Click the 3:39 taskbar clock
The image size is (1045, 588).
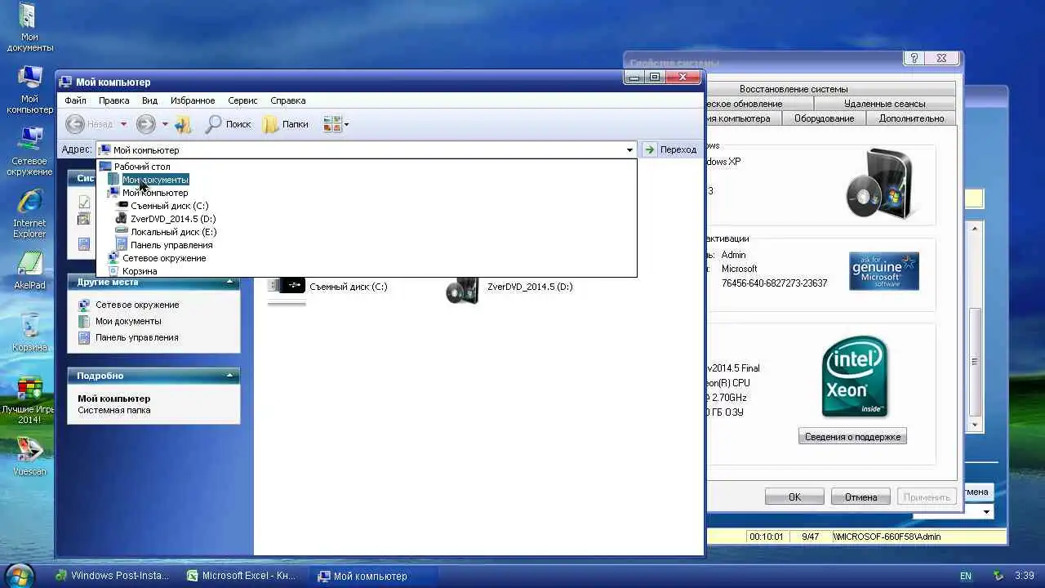1025,576
